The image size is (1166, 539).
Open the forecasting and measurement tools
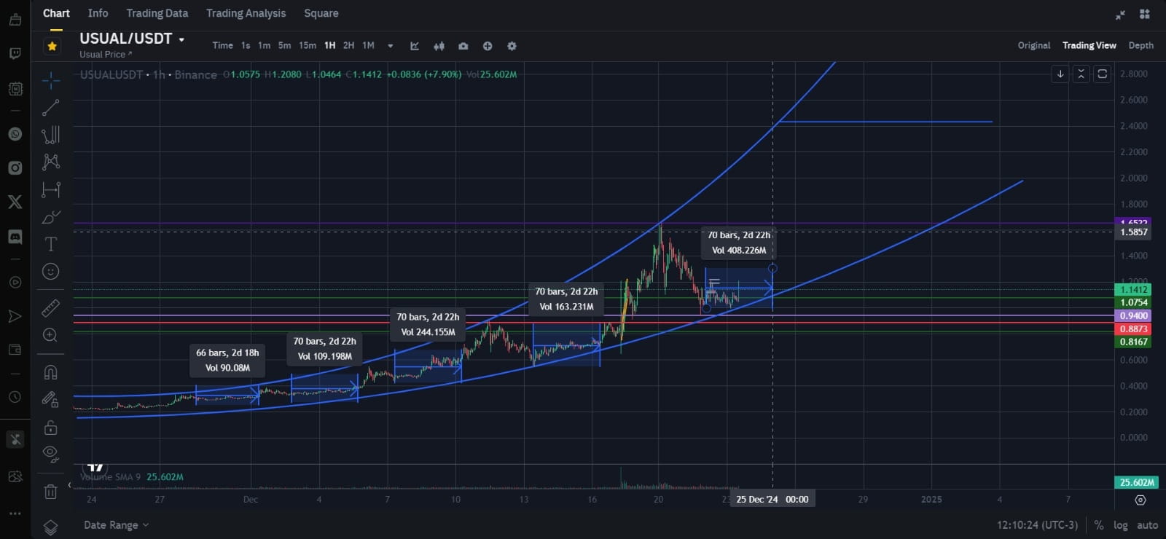point(50,189)
